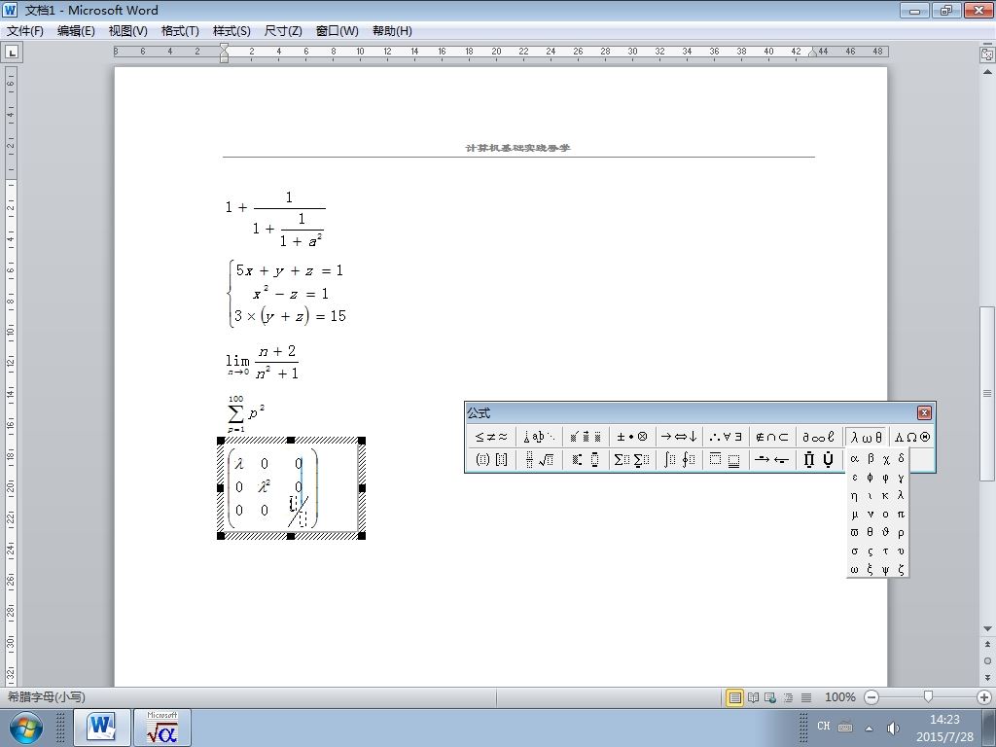This screenshot has height=747, width=996.
Task: Insert kappa from the Greek palette
Action: pyautogui.click(x=885, y=495)
